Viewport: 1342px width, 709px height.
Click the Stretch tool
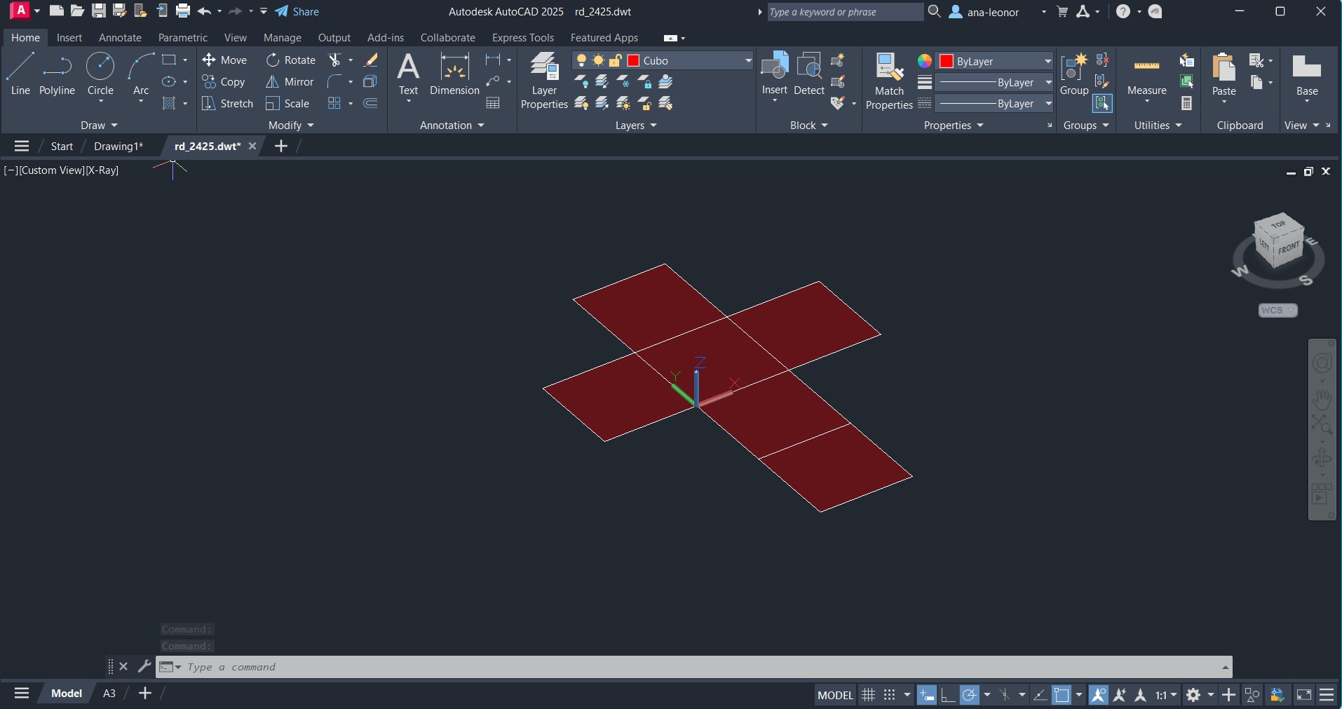[227, 103]
